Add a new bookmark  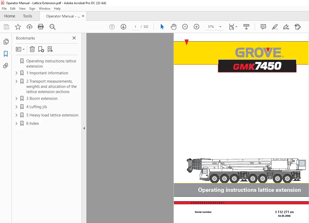(x=41, y=49)
